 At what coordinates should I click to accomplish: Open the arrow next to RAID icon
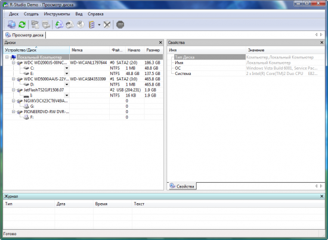[x=99, y=25]
